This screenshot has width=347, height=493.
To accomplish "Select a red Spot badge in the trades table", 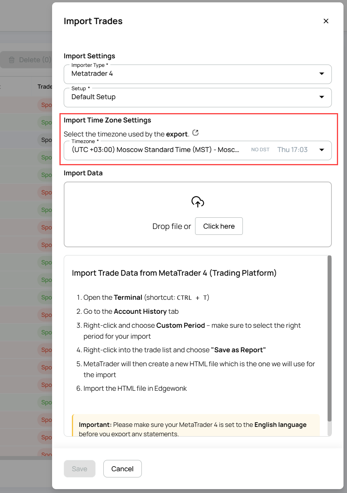I will [x=47, y=105].
